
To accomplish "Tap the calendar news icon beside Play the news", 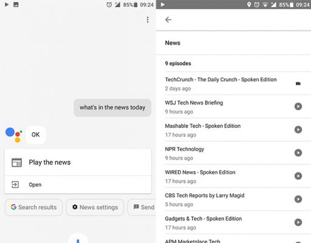I will point(16,162).
